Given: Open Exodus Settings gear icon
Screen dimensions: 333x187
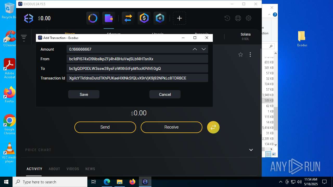Looking at the screenshot, I should pyautogui.click(x=249, y=18).
